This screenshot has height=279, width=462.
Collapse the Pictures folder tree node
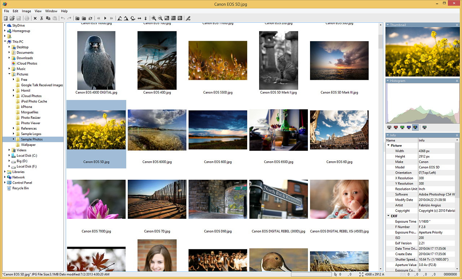click(x=9, y=74)
